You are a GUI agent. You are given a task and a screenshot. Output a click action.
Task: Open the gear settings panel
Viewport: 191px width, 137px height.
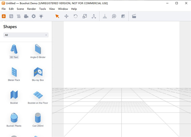(x=33, y=16)
